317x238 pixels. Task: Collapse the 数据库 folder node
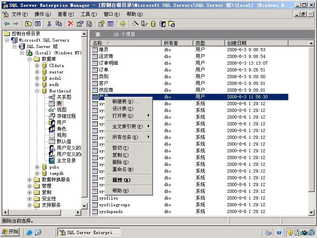pos(29,59)
